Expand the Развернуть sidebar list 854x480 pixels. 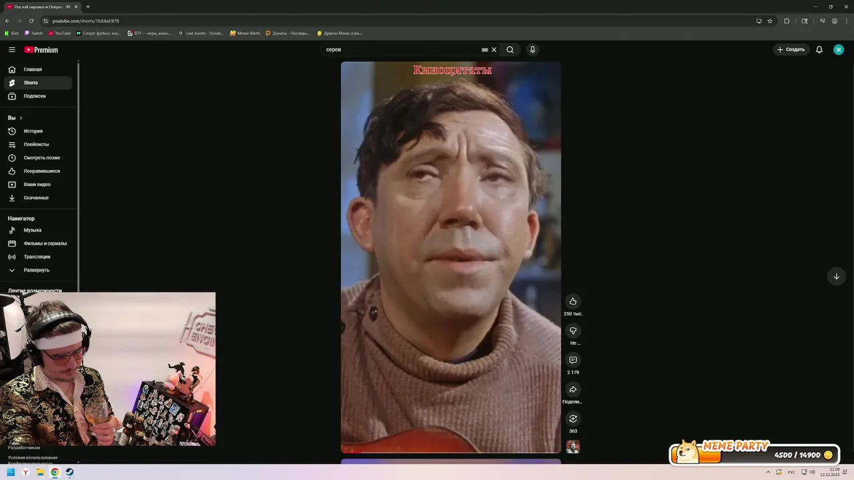(38, 270)
